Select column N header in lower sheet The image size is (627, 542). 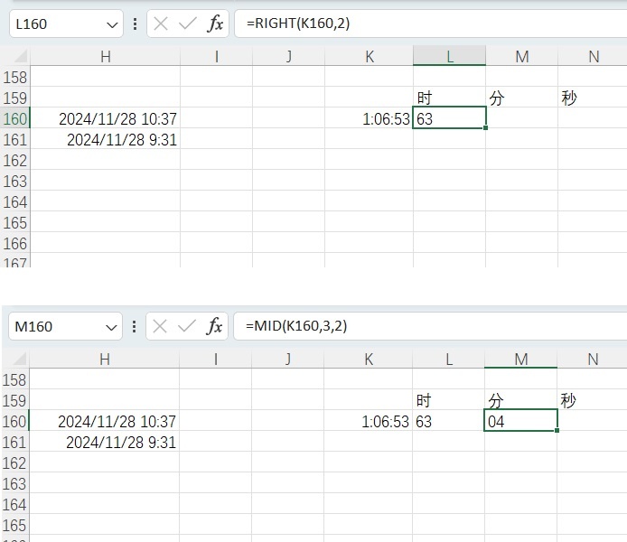pyautogui.click(x=592, y=360)
